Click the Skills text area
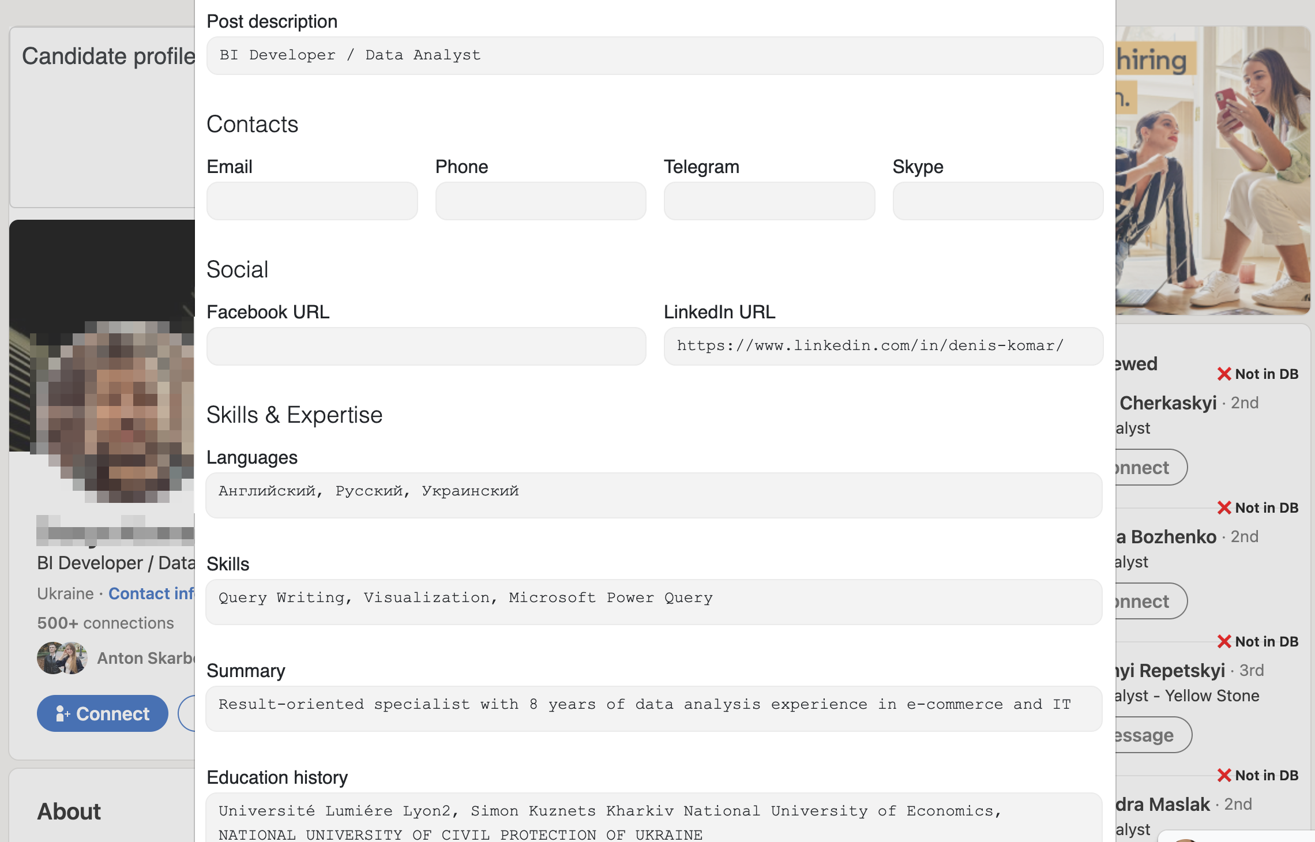Screen dimensions: 1315x842 [x=654, y=602]
